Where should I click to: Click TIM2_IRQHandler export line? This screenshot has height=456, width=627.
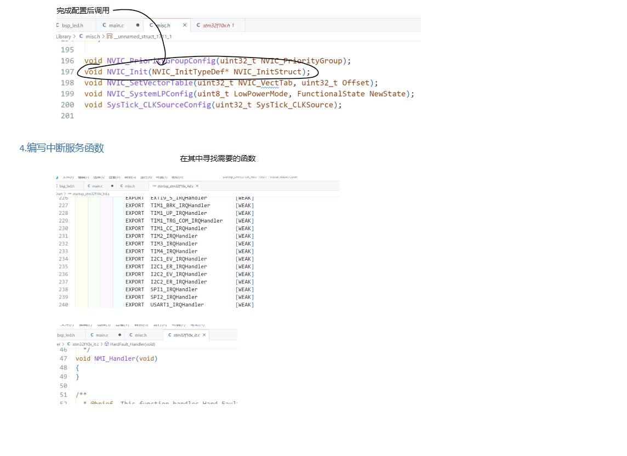(x=190, y=236)
